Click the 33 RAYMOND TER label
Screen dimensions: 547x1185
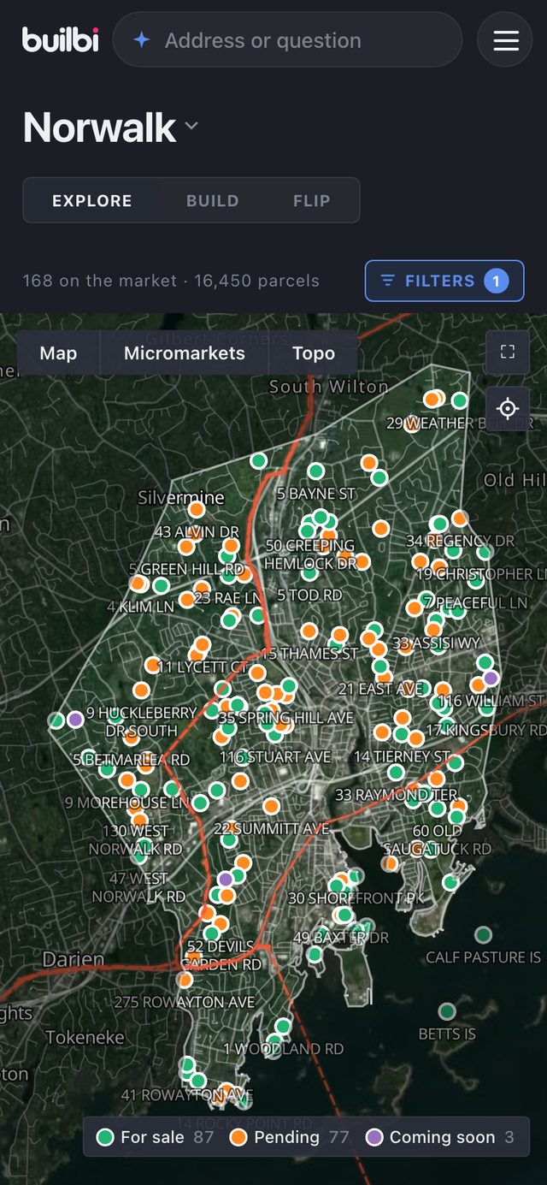coord(396,795)
